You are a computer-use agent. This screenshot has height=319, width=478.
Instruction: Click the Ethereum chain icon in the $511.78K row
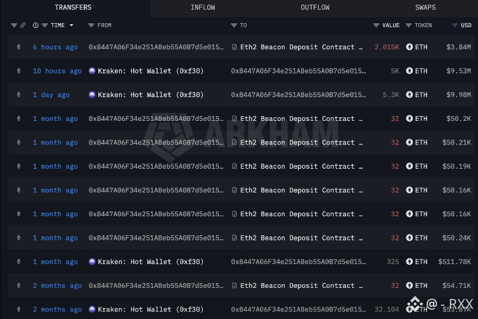pyautogui.click(x=19, y=262)
